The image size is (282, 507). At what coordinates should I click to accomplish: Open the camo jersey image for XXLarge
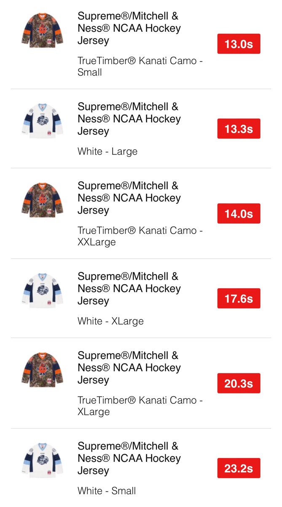pos(42,199)
